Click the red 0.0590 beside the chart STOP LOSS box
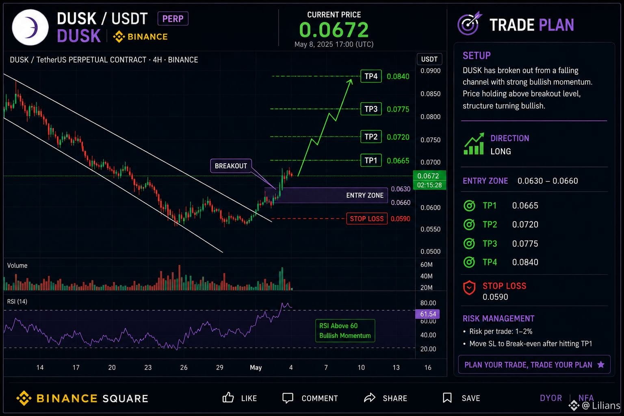This screenshot has height=416, width=624. (401, 219)
